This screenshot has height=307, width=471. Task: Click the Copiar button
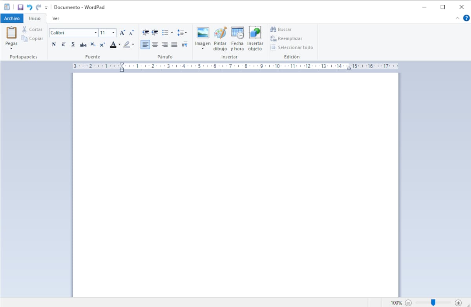click(x=32, y=38)
